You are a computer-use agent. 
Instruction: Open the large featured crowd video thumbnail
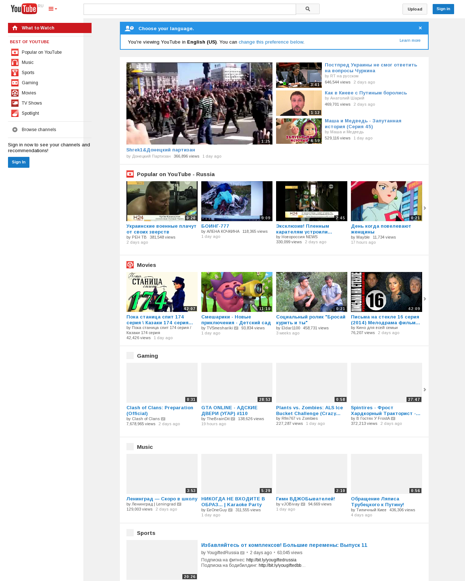[199, 103]
